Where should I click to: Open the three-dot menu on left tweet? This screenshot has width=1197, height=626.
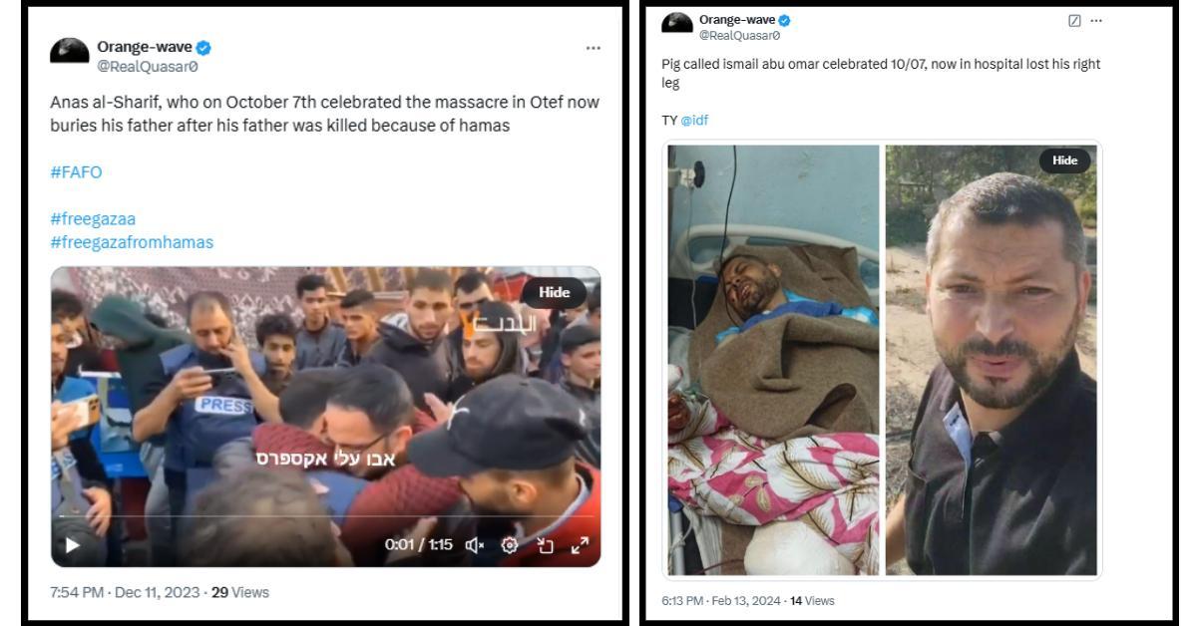594,48
